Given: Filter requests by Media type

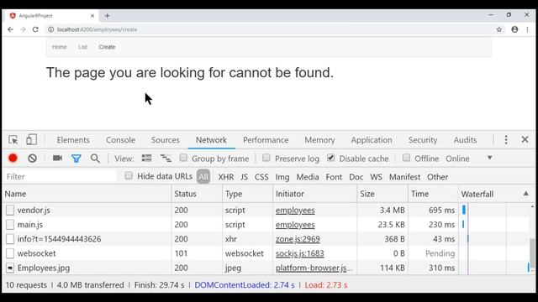Looking at the screenshot, I should pyautogui.click(x=308, y=177).
